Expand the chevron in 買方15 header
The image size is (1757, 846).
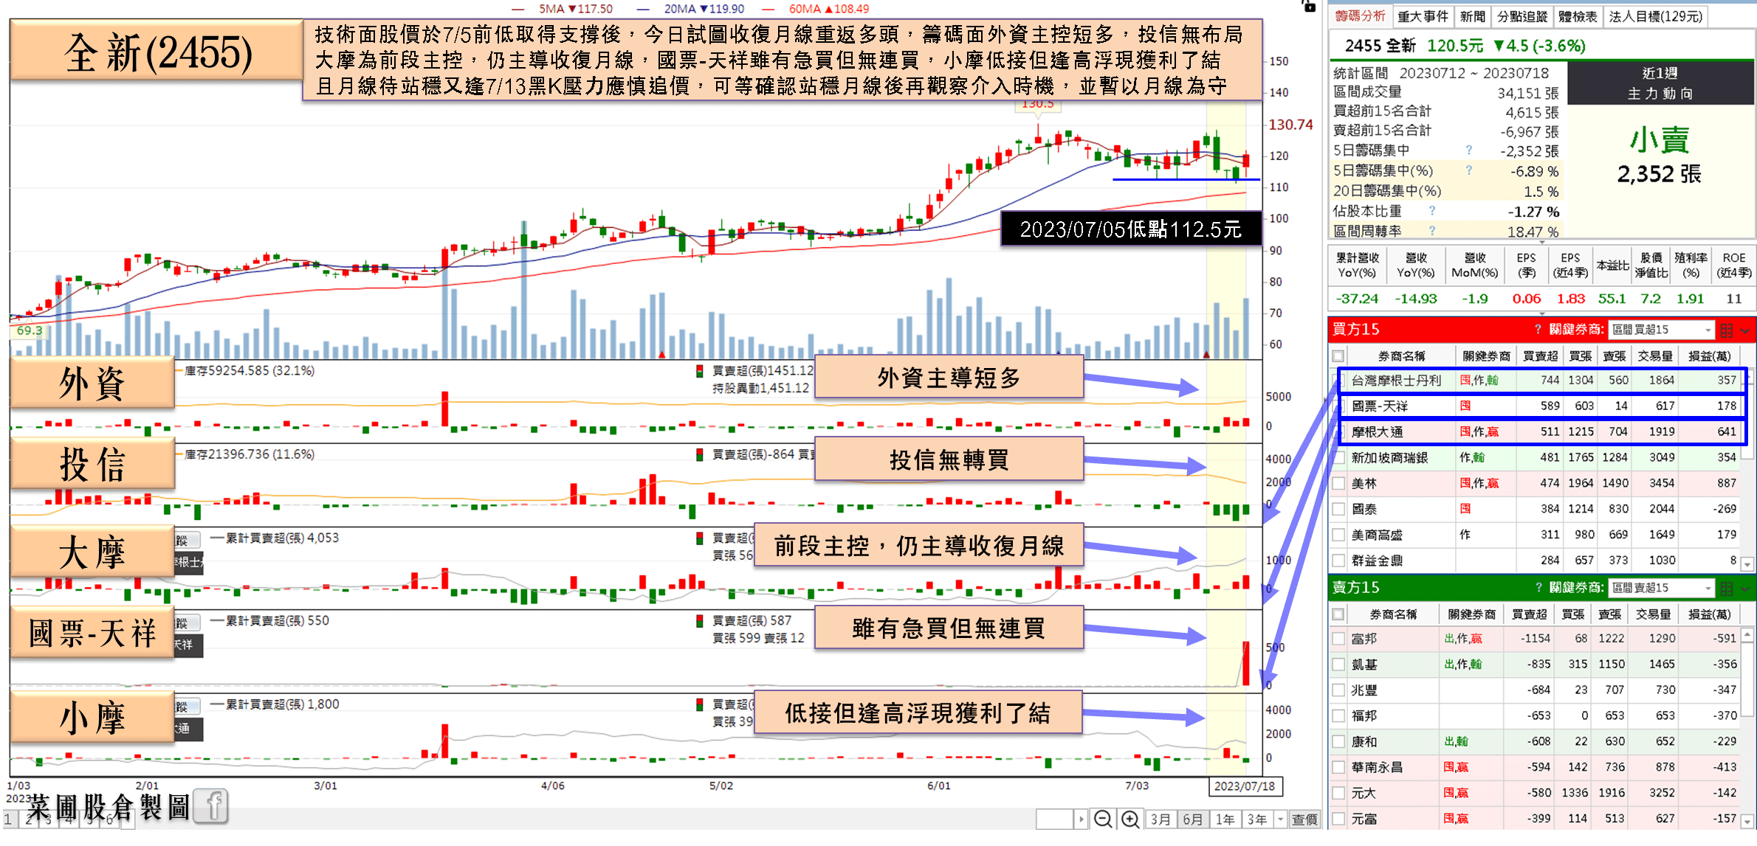click(1745, 330)
